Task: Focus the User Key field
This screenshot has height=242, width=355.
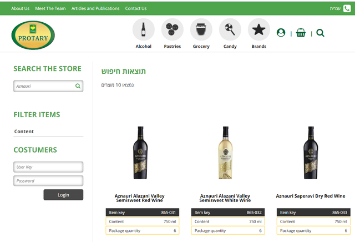Action: tap(48, 167)
